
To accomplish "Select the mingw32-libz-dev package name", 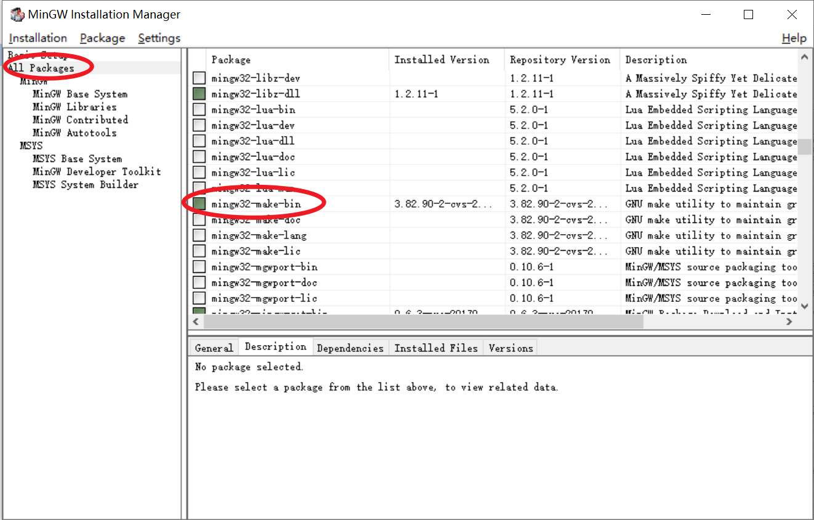I will tap(256, 78).
